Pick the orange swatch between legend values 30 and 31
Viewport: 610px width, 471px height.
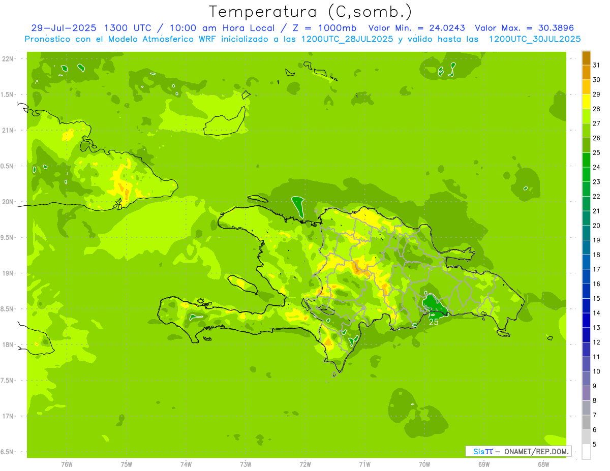pyautogui.click(x=586, y=72)
